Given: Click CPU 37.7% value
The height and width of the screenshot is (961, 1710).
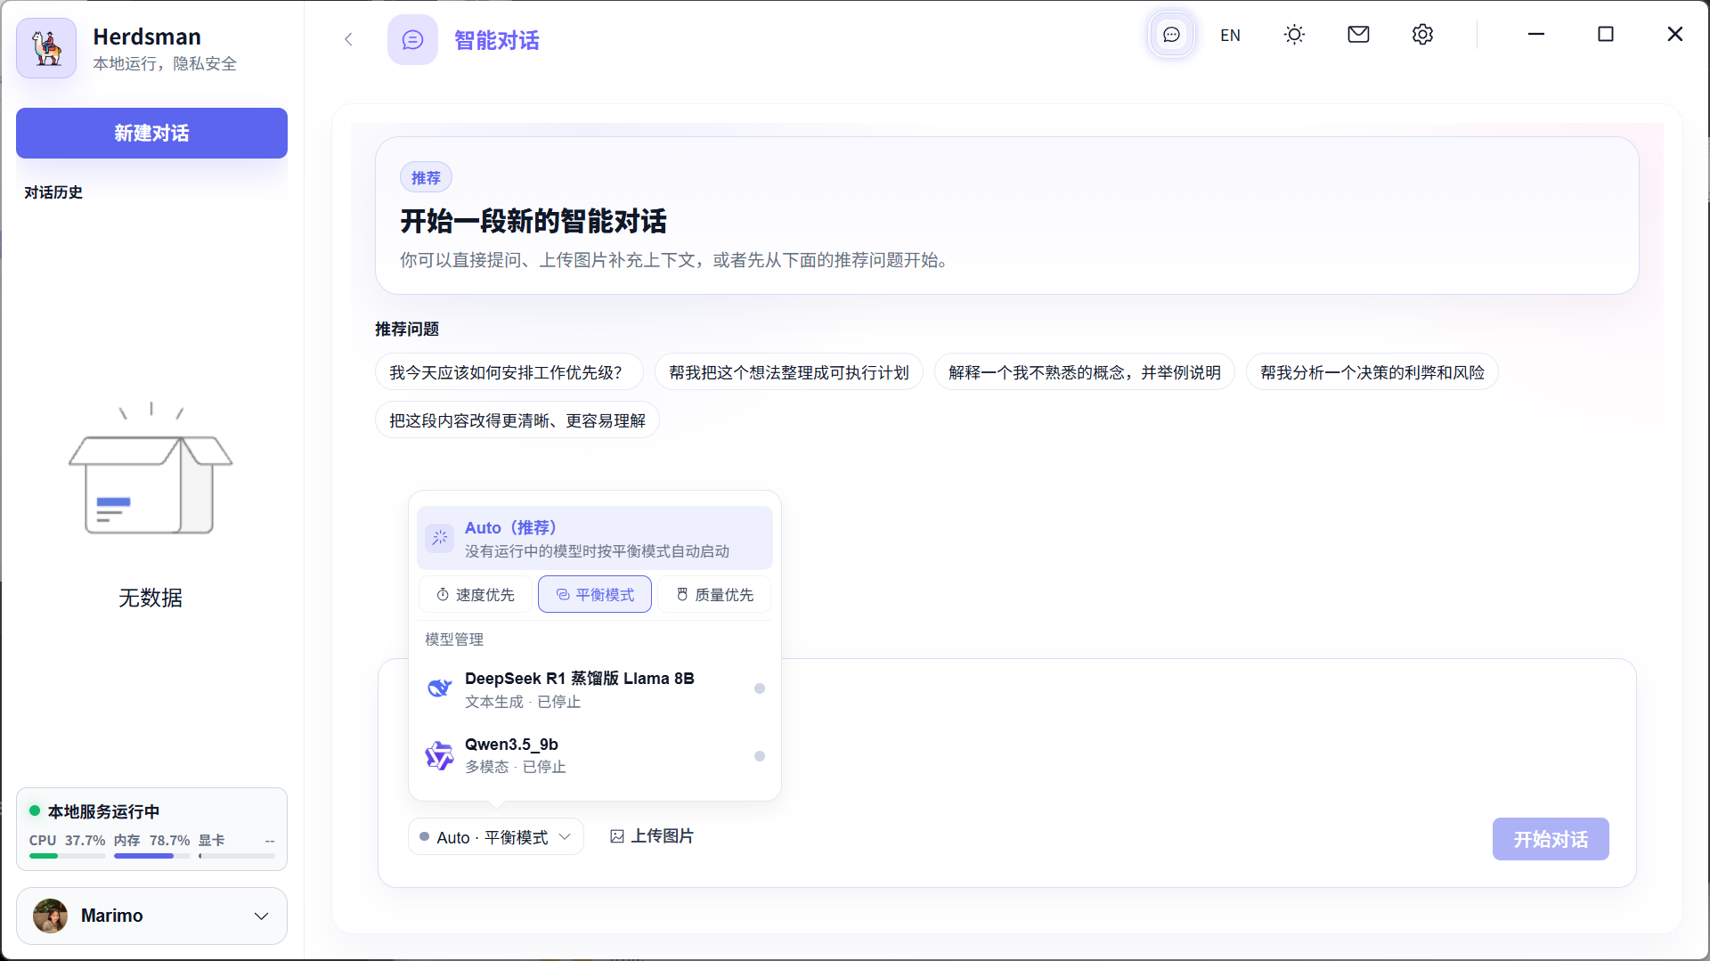Looking at the screenshot, I should (x=85, y=841).
